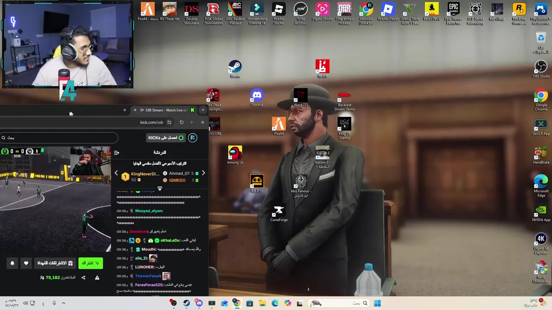Open the Roblox Player desktop icon
Viewport: 552px width, 310px height.
388,11
